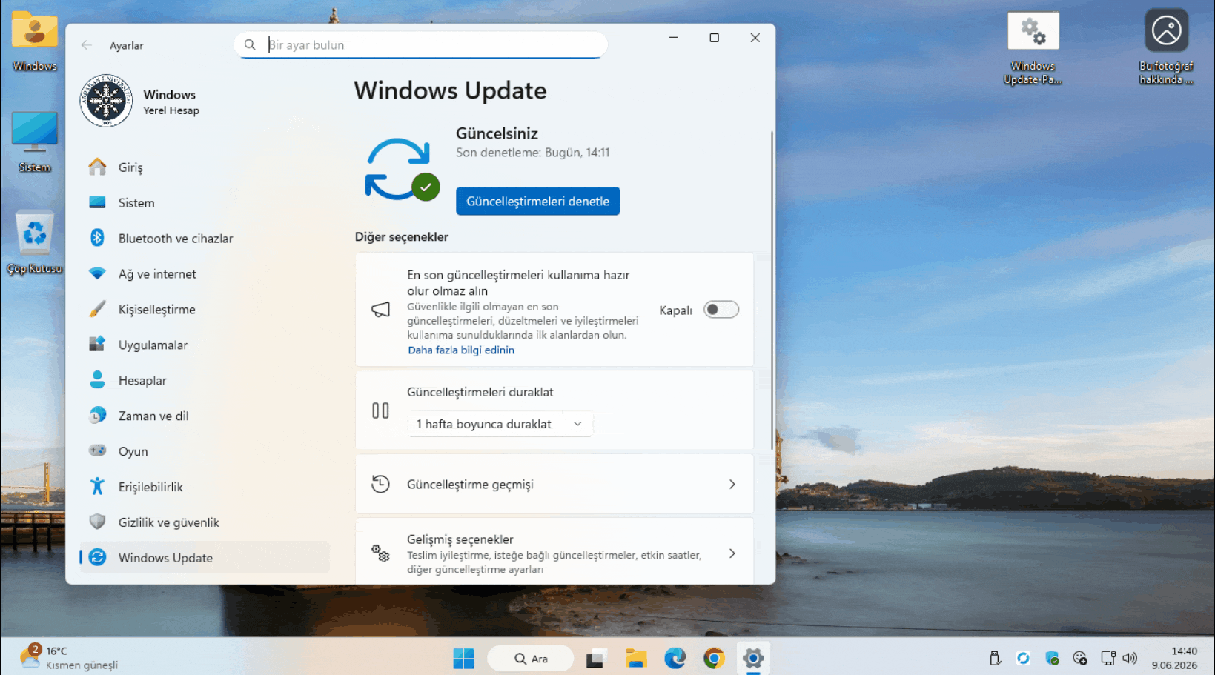
Task: Click the Bir ayar bulun search field
Action: pyautogui.click(x=421, y=44)
